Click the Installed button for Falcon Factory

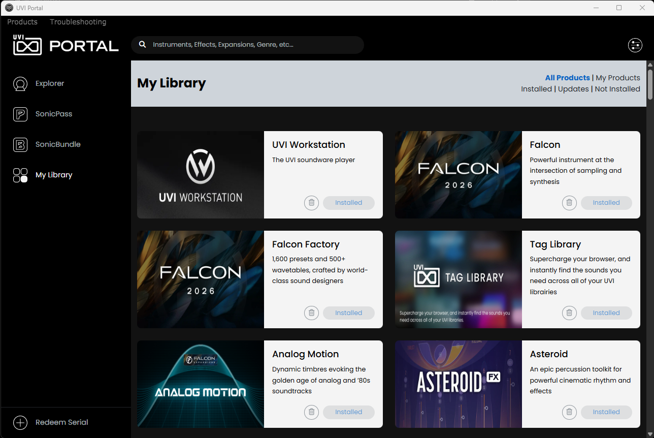349,313
